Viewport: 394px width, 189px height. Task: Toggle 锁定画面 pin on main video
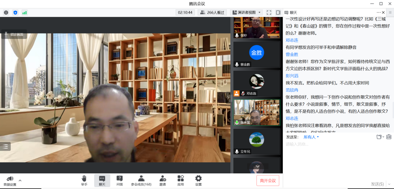coord(14,34)
